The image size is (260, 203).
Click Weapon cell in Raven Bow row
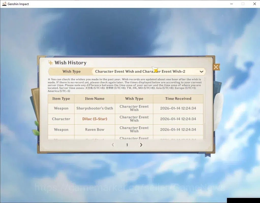[x=61, y=129]
